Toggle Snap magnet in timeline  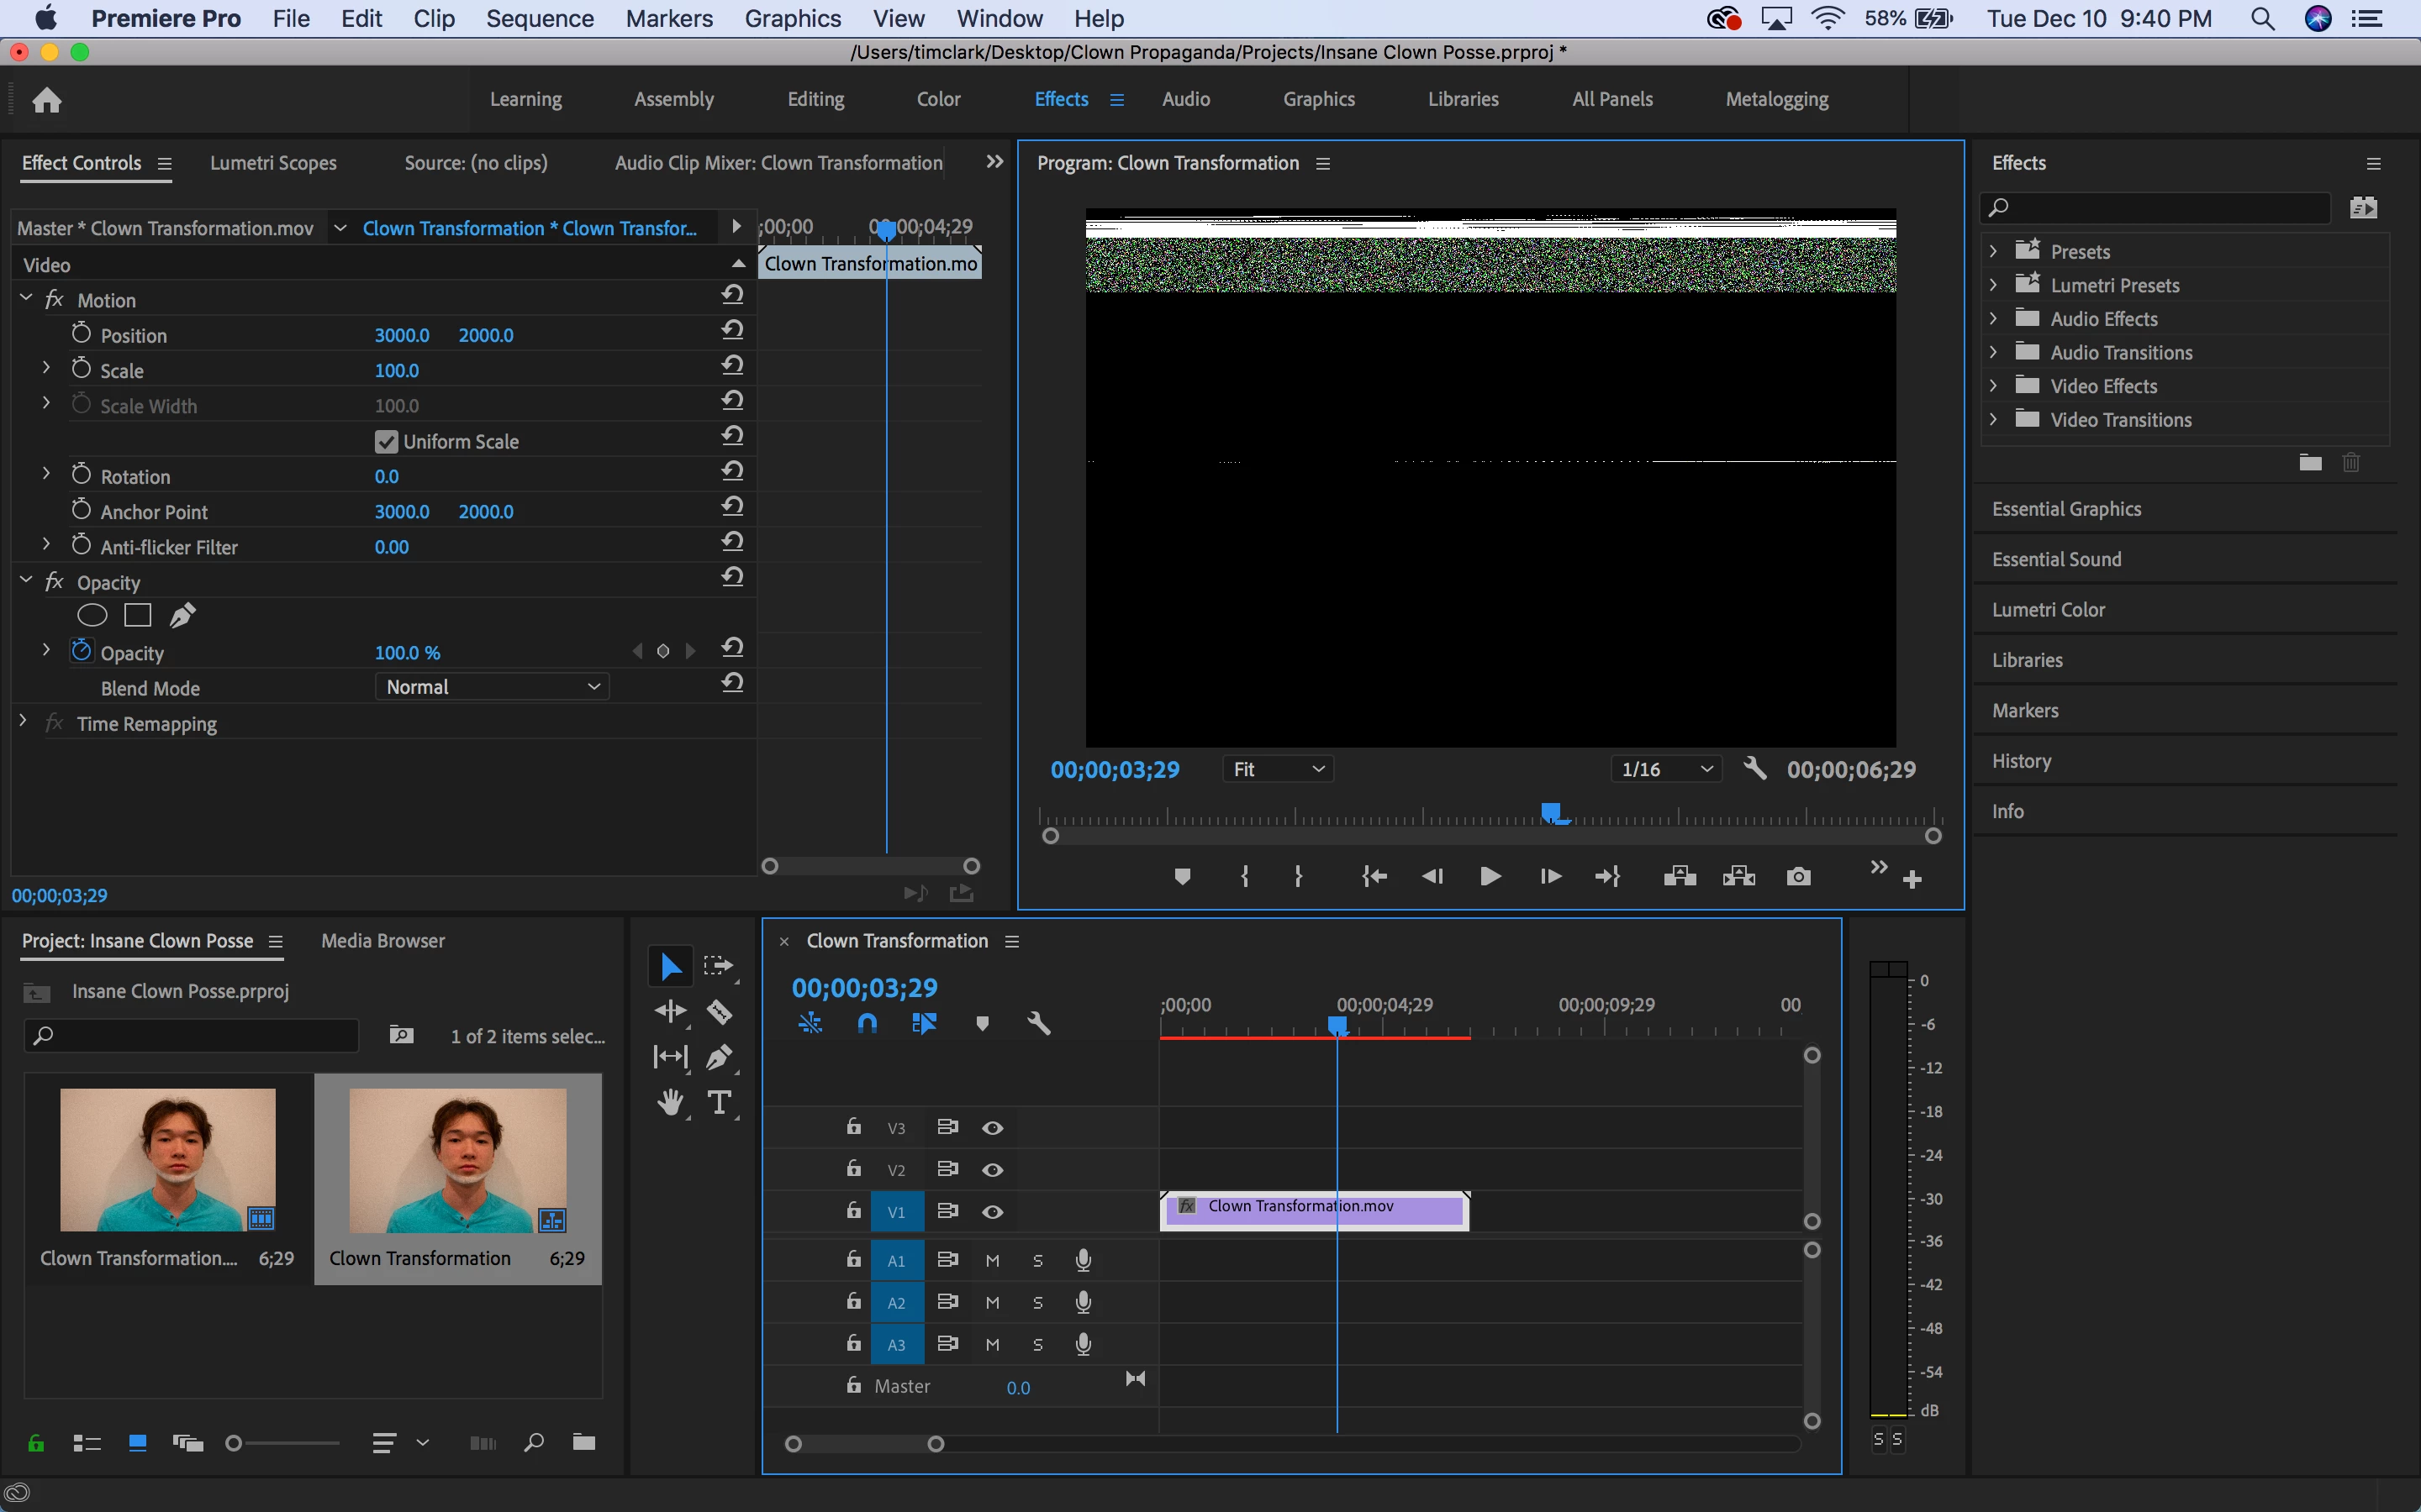click(868, 1023)
